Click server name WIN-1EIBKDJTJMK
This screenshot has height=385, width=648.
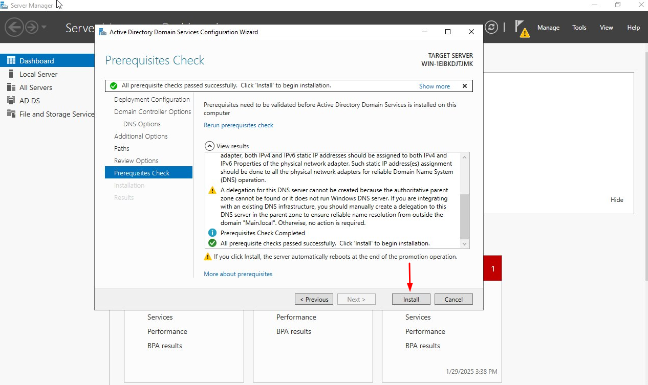tap(447, 64)
